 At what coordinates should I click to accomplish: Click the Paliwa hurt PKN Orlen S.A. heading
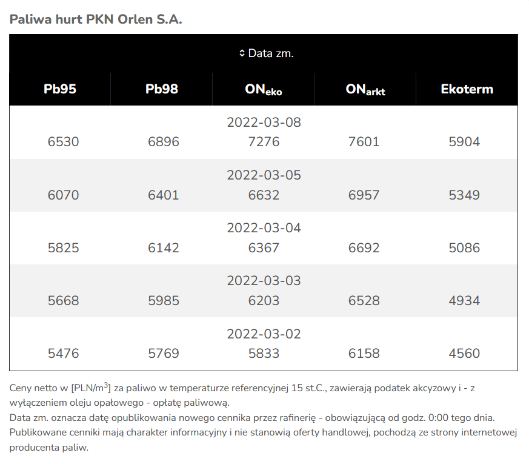pyautogui.click(x=96, y=19)
